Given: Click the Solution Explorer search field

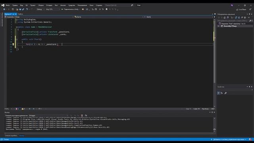Looking at the screenshot, I should coord(233,21).
